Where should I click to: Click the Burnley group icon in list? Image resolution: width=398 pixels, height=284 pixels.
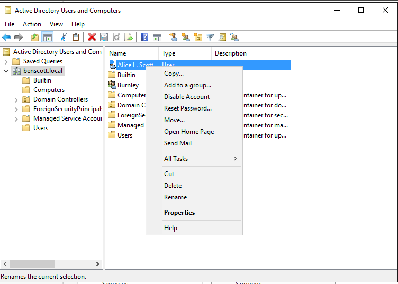(112, 85)
